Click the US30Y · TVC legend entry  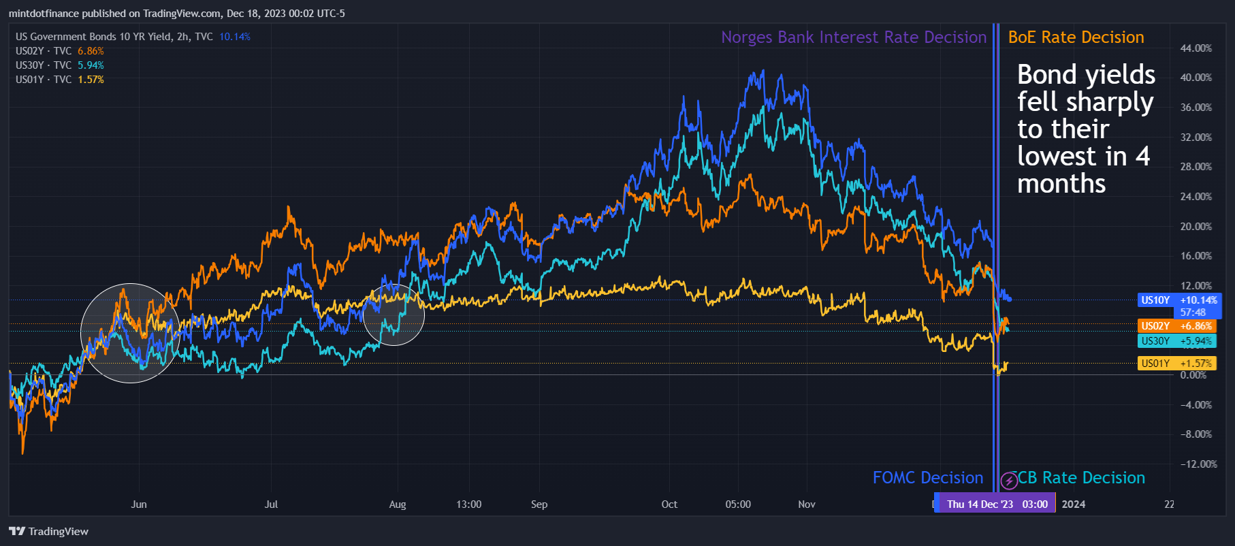pyautogui.click(x=44, y=65)
